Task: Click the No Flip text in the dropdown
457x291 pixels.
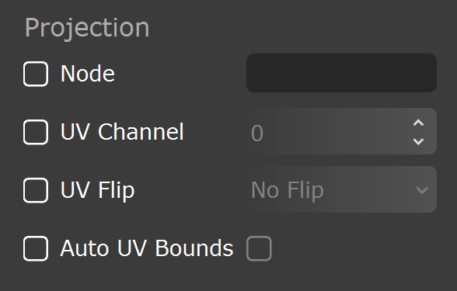Action: tap(288, 190)
